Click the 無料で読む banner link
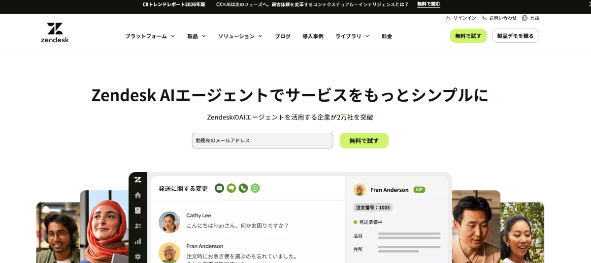Viewport: 591px width, 263px height. 428,4
